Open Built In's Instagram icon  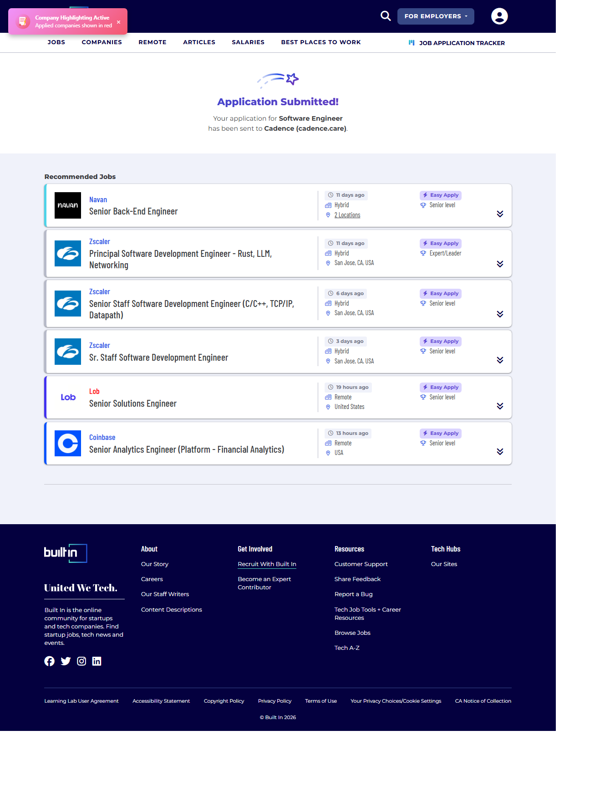click(81, 661)
